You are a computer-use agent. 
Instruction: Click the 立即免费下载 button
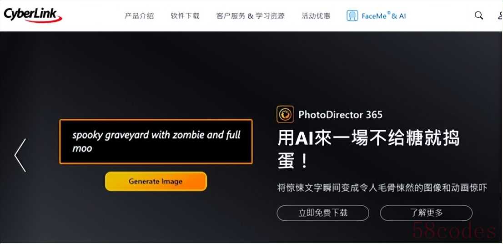pos(323,213)
